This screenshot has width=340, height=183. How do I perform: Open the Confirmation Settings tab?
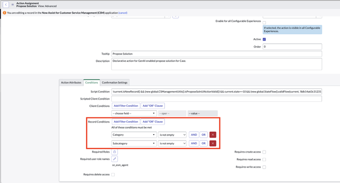click(x=115, y=83)
